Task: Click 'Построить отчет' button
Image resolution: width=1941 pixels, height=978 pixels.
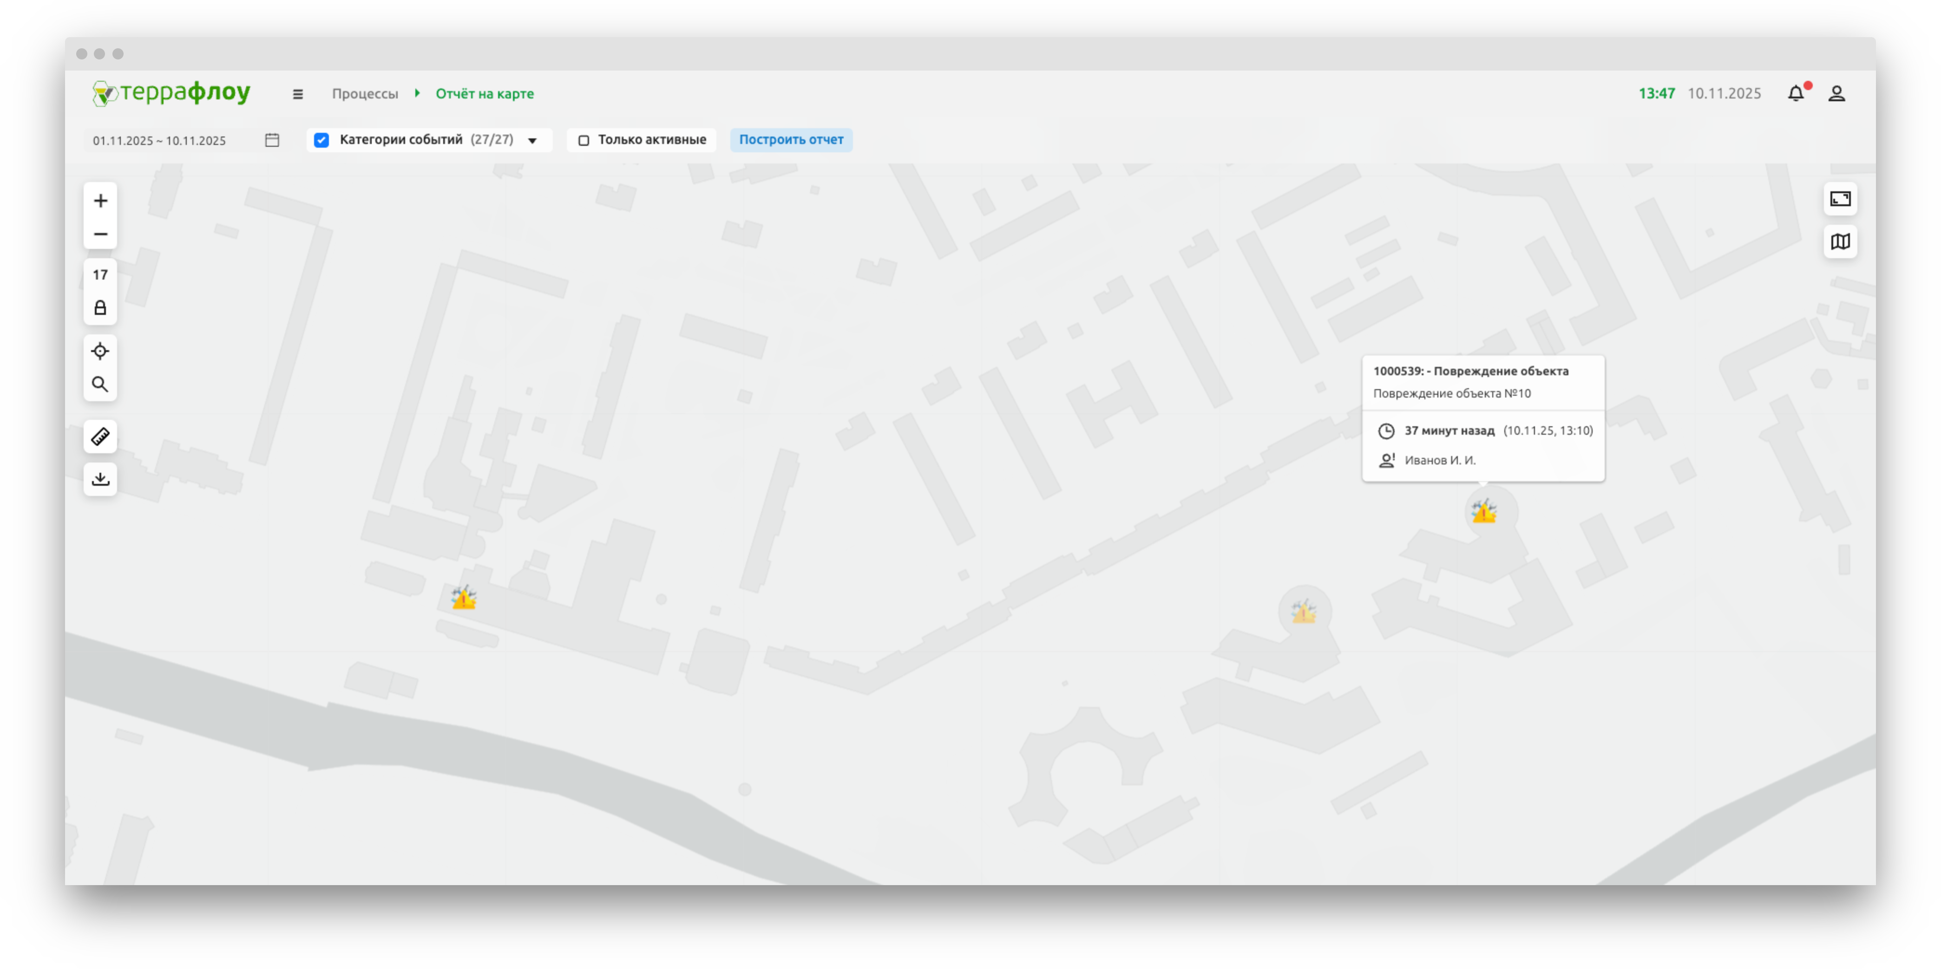Action: (x=791, y=139)
